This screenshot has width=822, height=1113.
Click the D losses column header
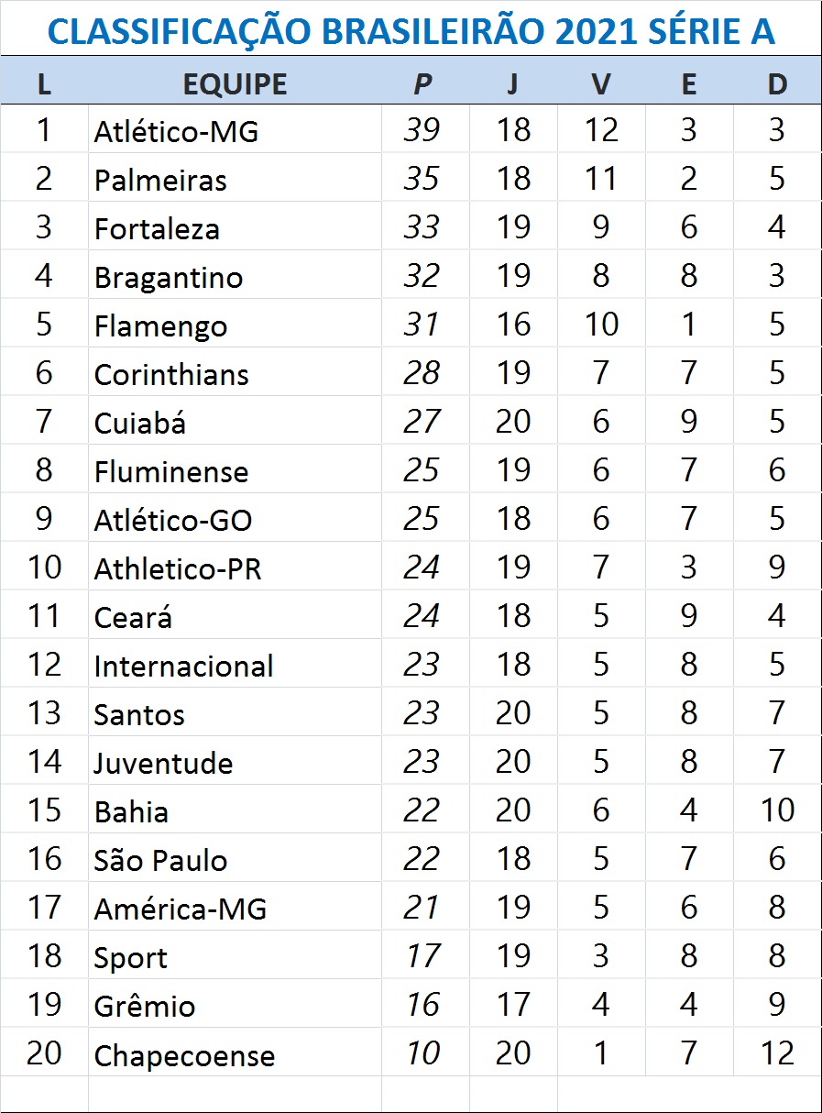pyautogui.click(x=776, y=83)
